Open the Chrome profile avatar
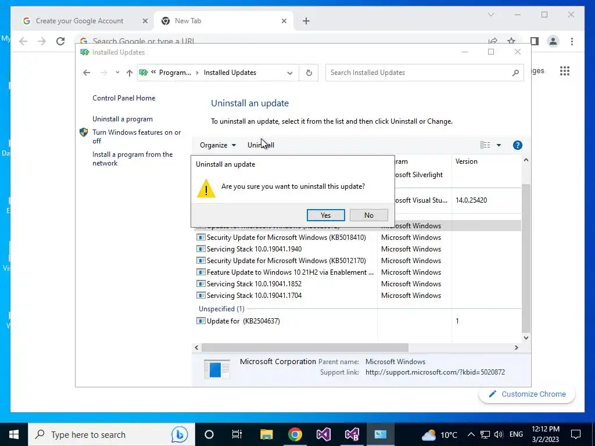 [553, 41]
